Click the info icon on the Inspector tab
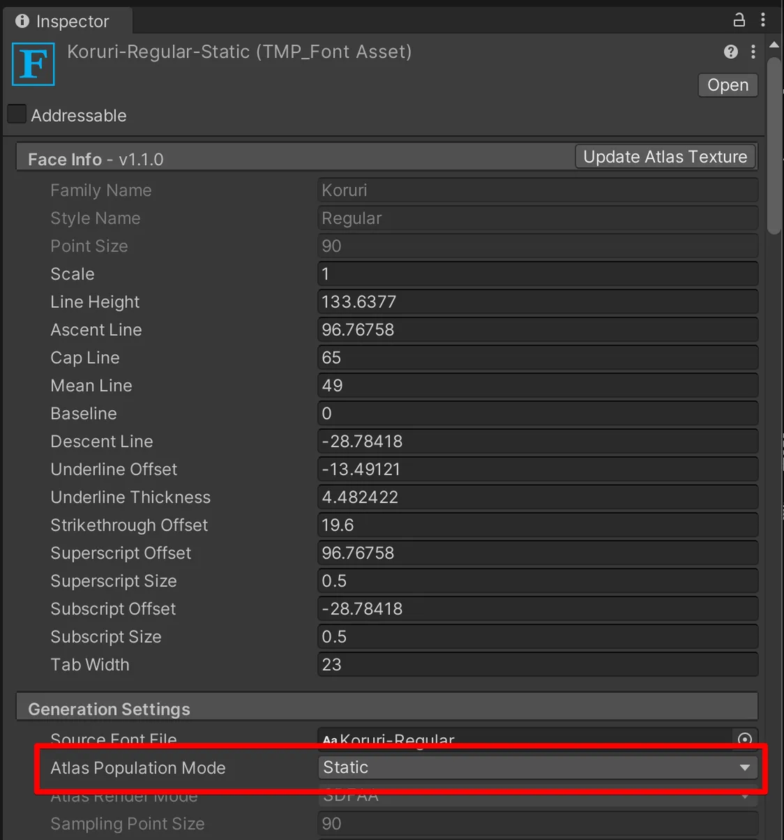 pyautogui.click(x=22, y=22)
